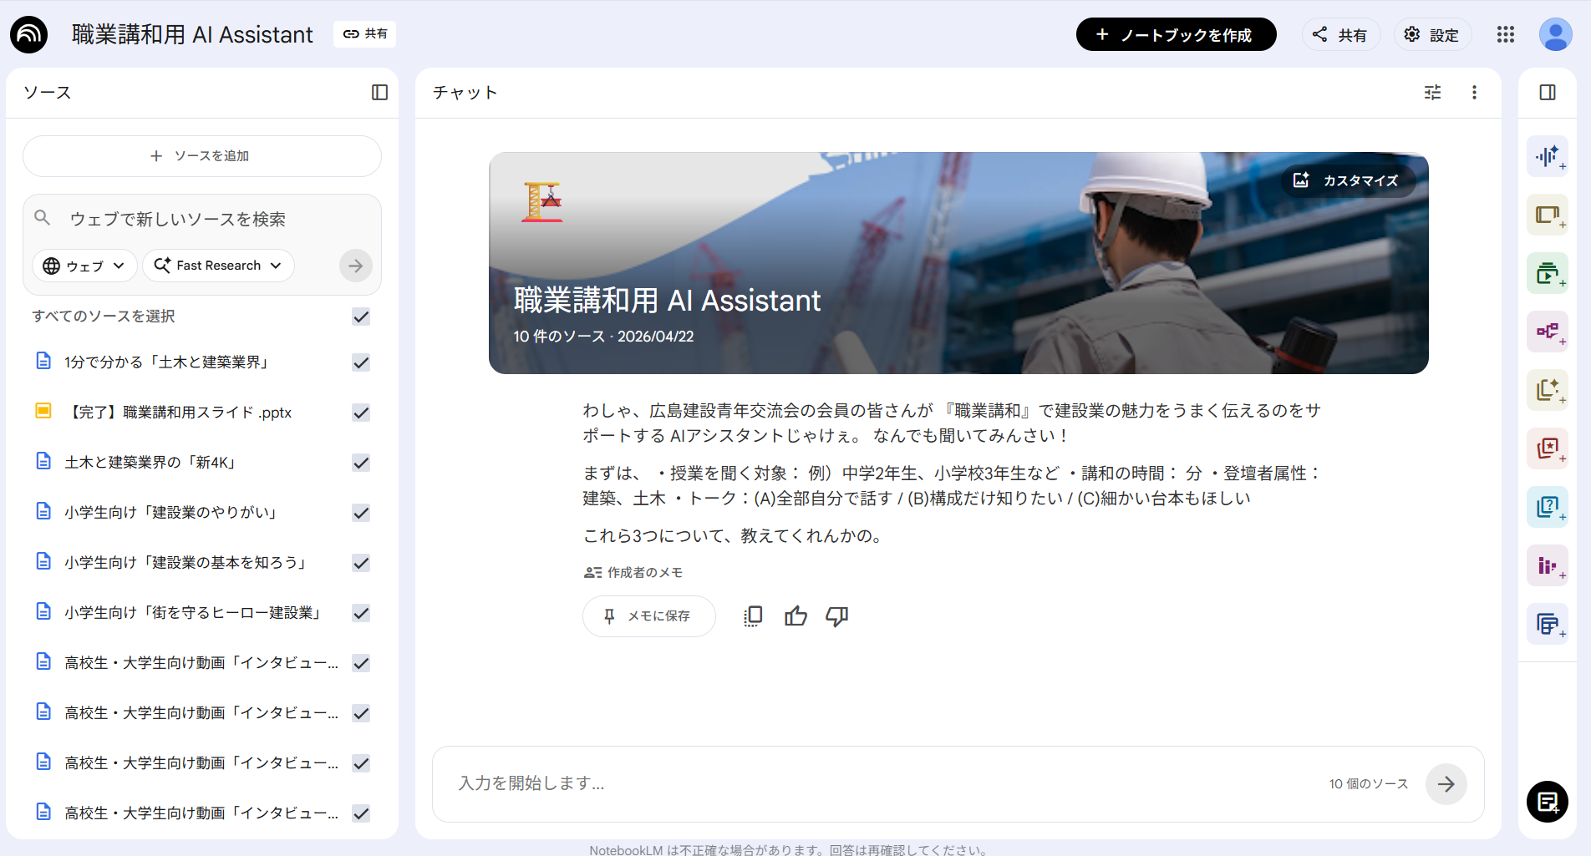Uncheck source 小学生向け「建設業のやりがい」
This screenshot has height=856, width=1591.
(x=361, y=513)
